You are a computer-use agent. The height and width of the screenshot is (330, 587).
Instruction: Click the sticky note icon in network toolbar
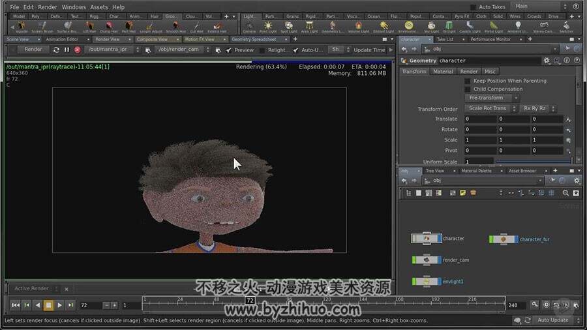tap(462, 193)
